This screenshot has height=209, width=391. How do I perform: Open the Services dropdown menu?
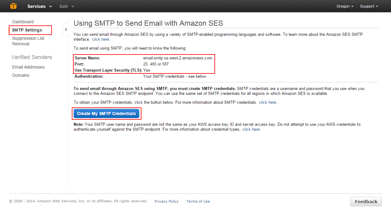pos(39,6)
